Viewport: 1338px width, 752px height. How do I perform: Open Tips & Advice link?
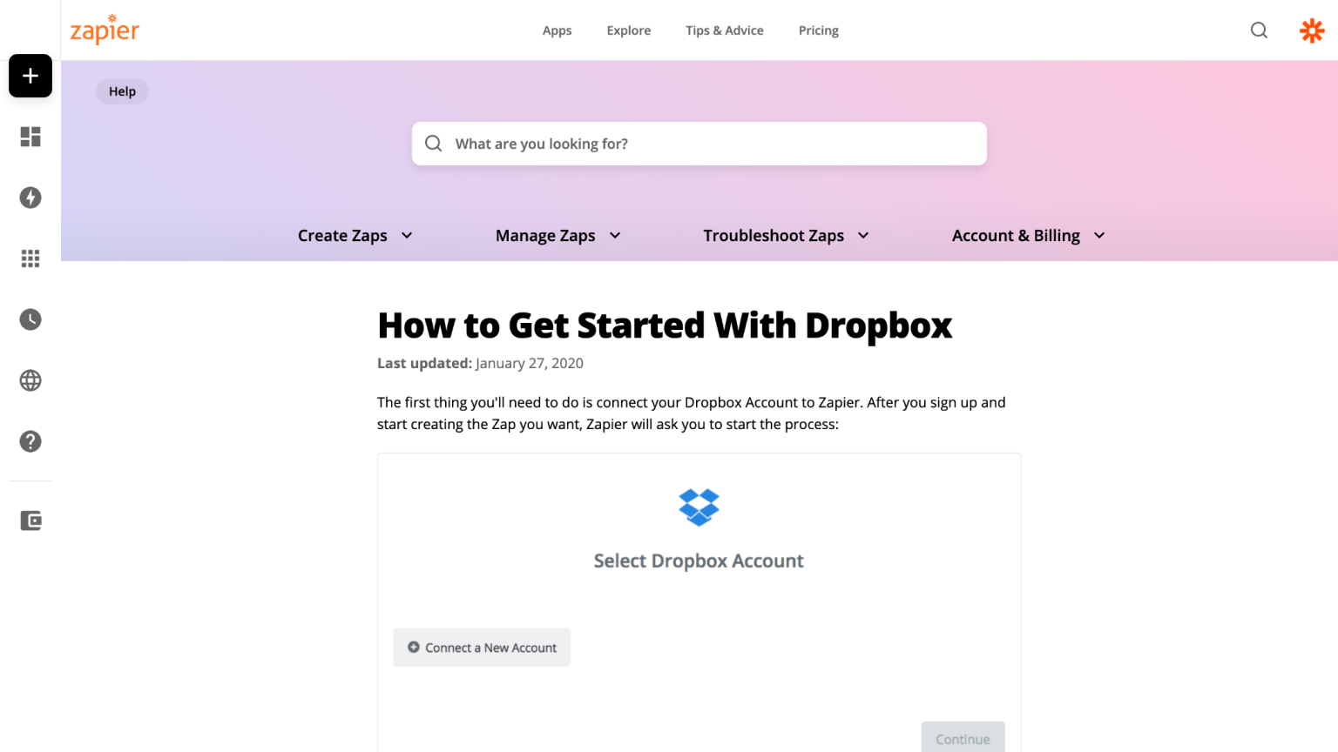pos(724,30)
